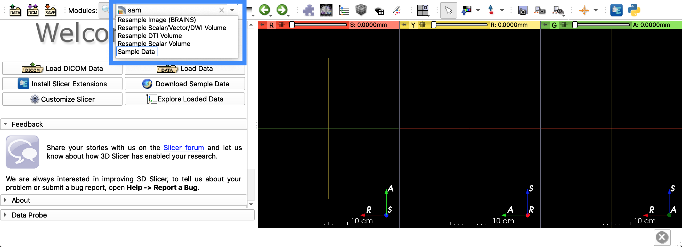The width and height of the screenshot is (682, 247).
Task: Open the Transforms grid icon
Action: point(379,10)
